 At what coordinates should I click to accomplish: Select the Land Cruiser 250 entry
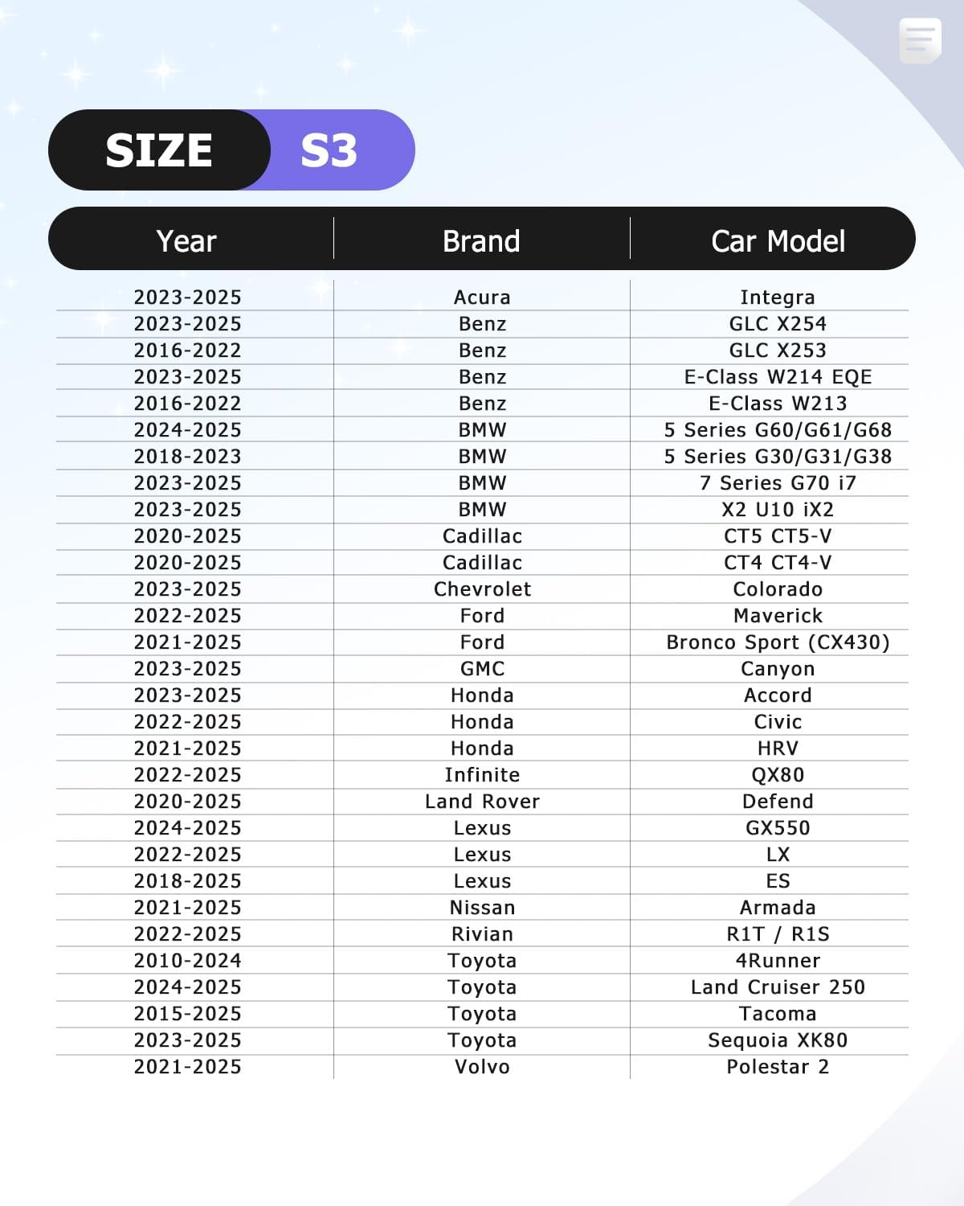tap(778, 987)
